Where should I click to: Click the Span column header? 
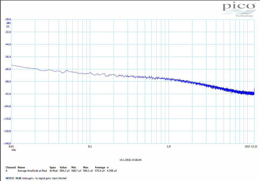(52, 167)
